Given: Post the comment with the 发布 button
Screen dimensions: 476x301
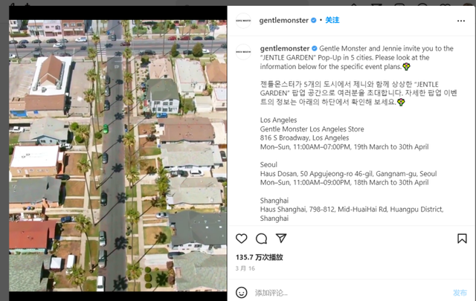Looking at the screenshot, I should 460,293.
